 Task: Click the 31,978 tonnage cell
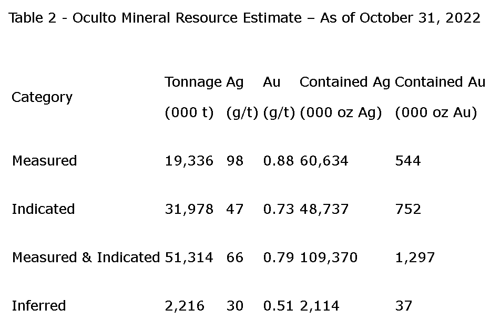tap(189, 209)
